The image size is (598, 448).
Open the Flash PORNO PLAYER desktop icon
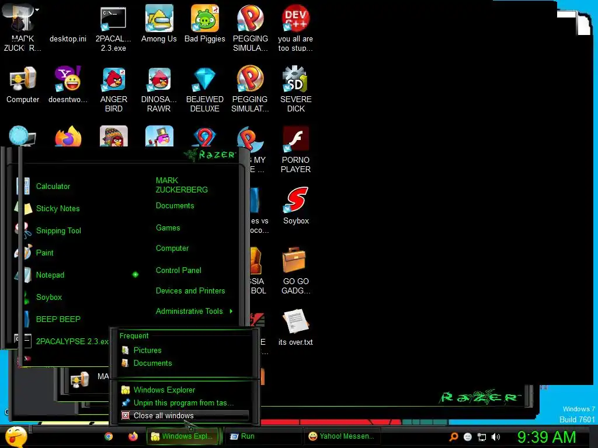(295, 150)
